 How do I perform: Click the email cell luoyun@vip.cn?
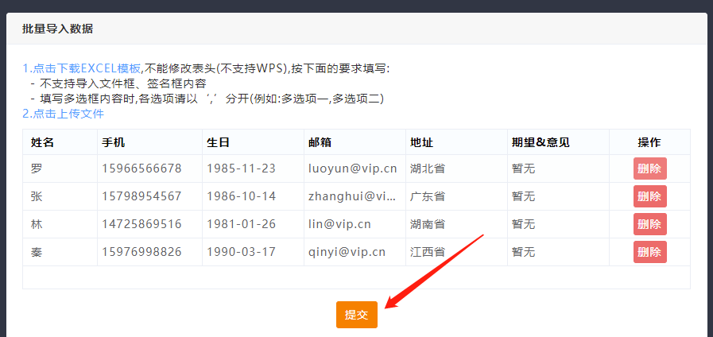(x=352, y=168)
